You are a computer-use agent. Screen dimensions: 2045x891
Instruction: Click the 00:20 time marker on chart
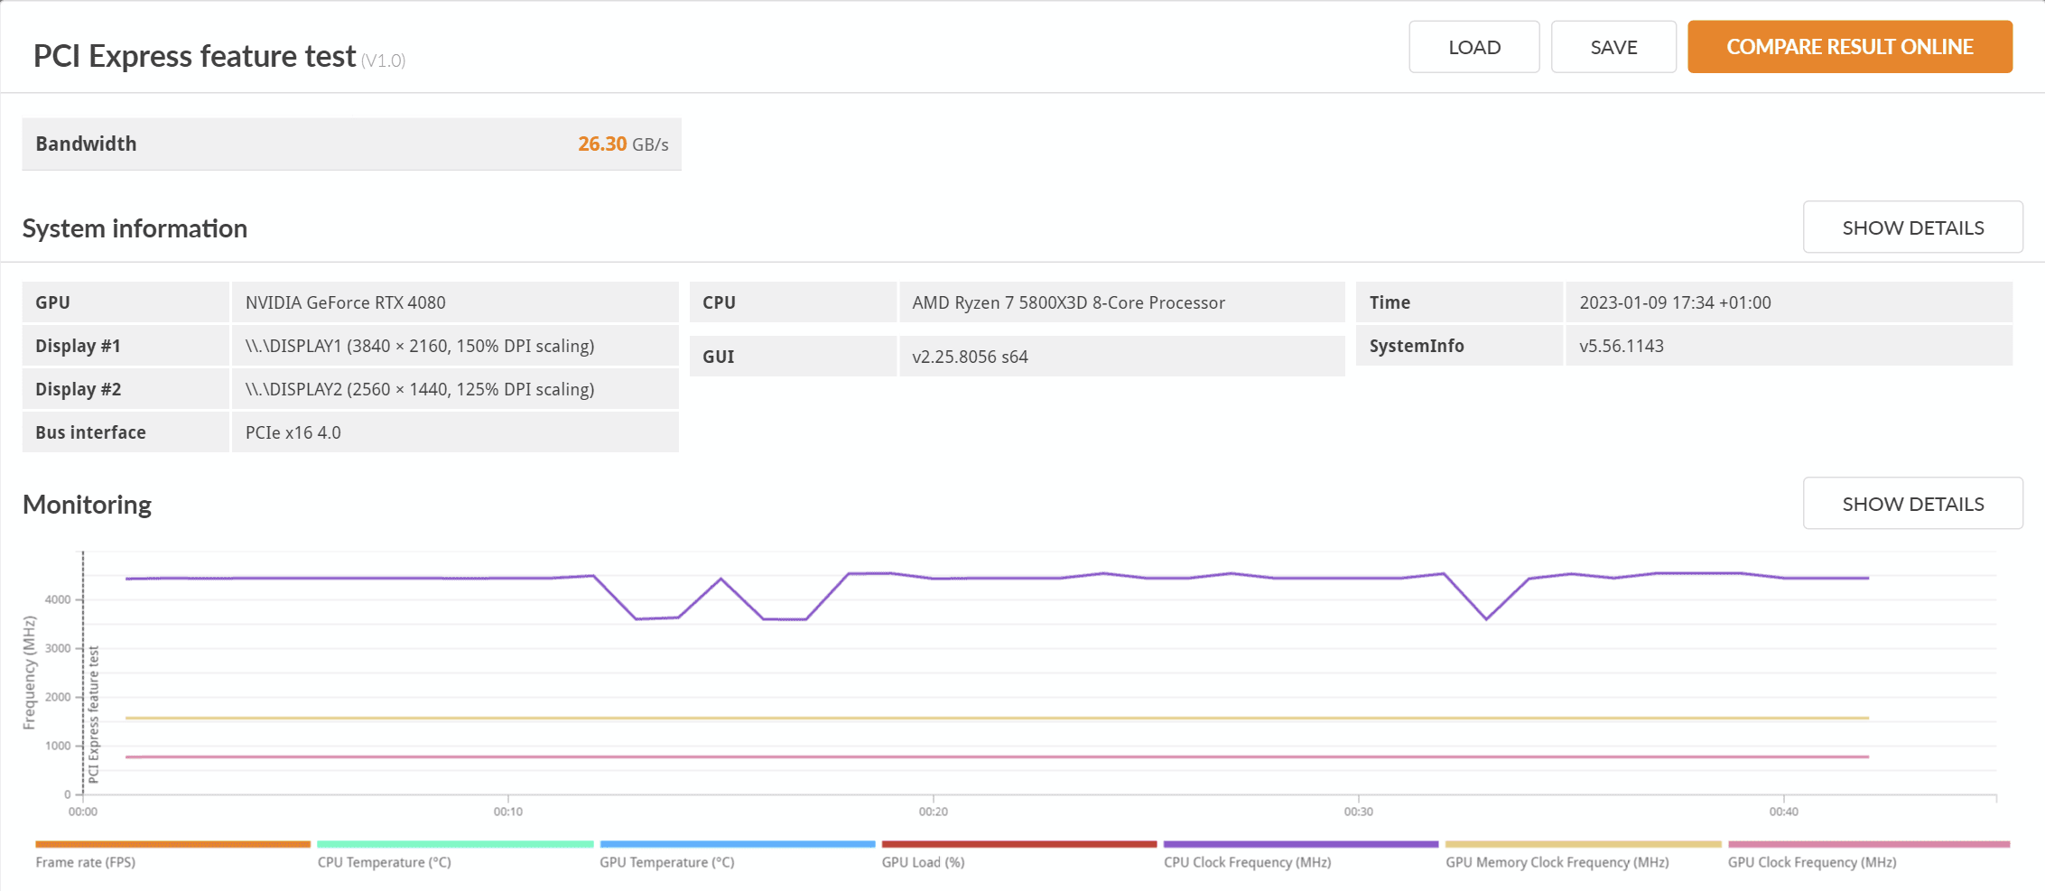click(934, 812)
